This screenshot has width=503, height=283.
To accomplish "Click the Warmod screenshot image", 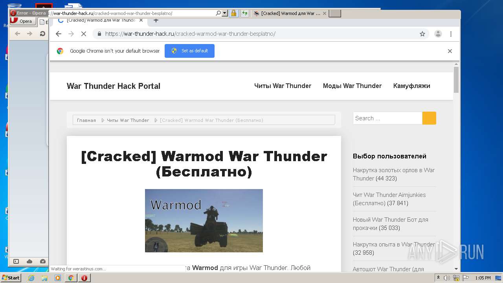I will (204, 221).
